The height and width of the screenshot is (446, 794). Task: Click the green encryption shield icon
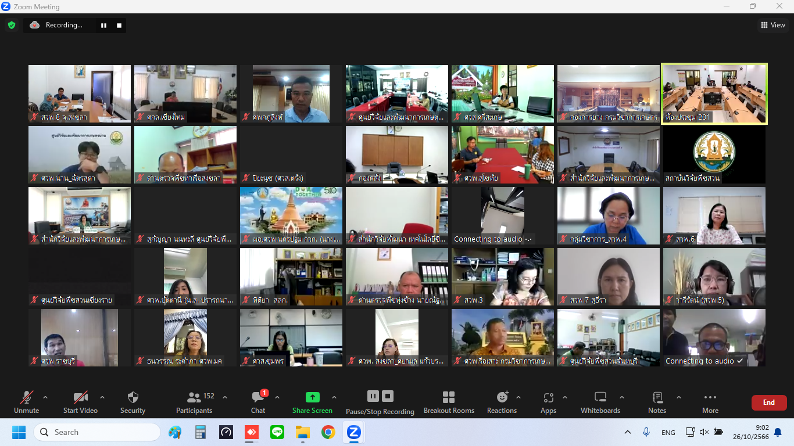[12, 25]
